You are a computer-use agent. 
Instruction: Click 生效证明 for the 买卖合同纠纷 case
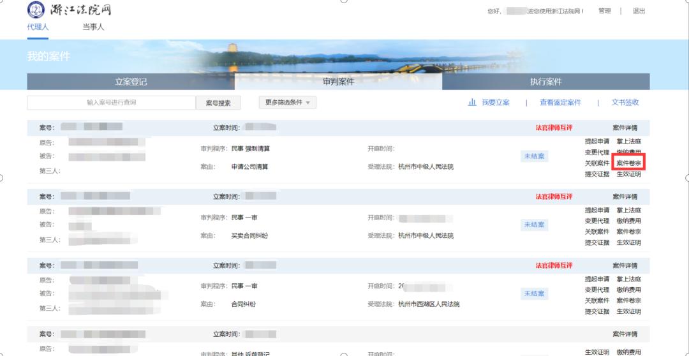click(x=628, y=242)
